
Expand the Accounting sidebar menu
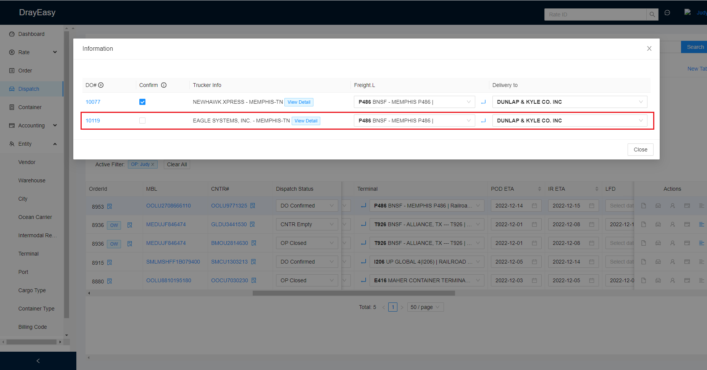click(x=32, y=125)
